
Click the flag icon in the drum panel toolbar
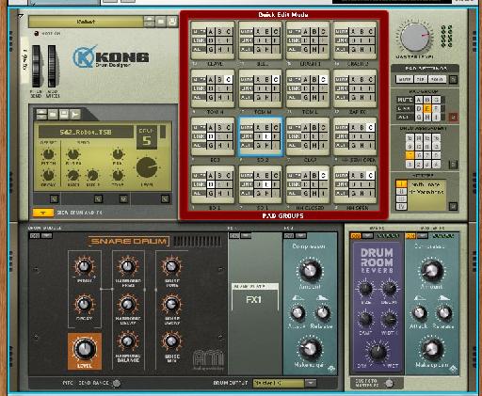[x=75, y=114]
